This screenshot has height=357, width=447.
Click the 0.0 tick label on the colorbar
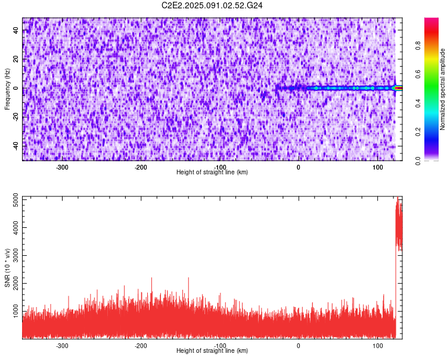pos(418,161)
